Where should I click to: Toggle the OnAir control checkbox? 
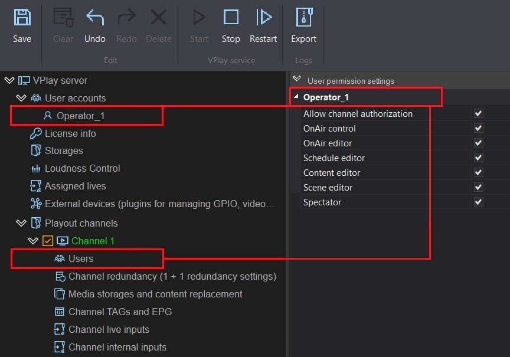point(479,128)
